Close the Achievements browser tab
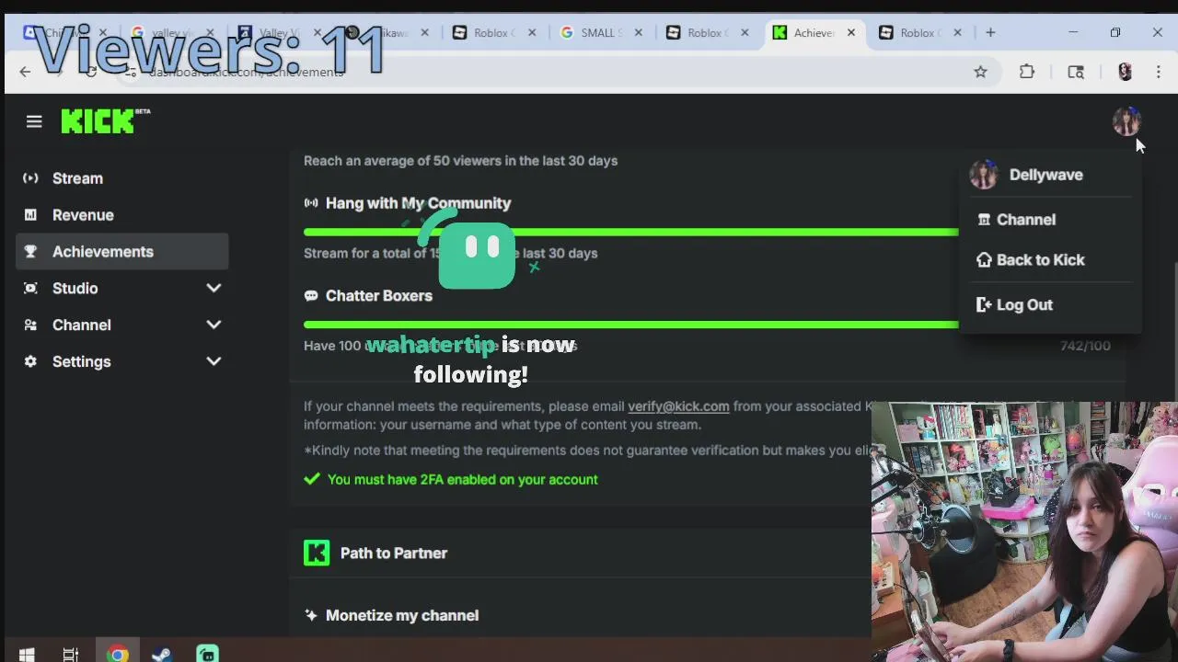1178x662 pixels. [x=851, y=33]
